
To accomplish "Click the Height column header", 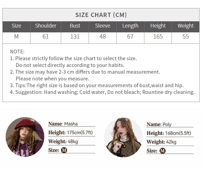I will click(x=158, y=26).
